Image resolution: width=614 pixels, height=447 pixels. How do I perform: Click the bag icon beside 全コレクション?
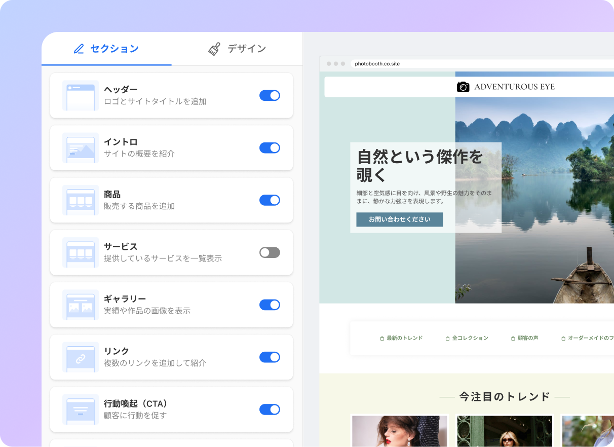coord(447,338)
